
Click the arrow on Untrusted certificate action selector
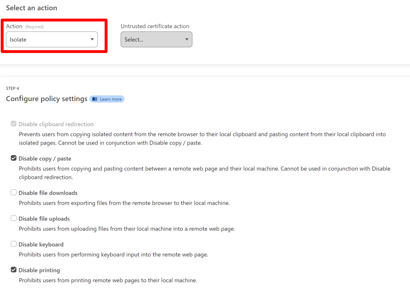coord(187,39)
